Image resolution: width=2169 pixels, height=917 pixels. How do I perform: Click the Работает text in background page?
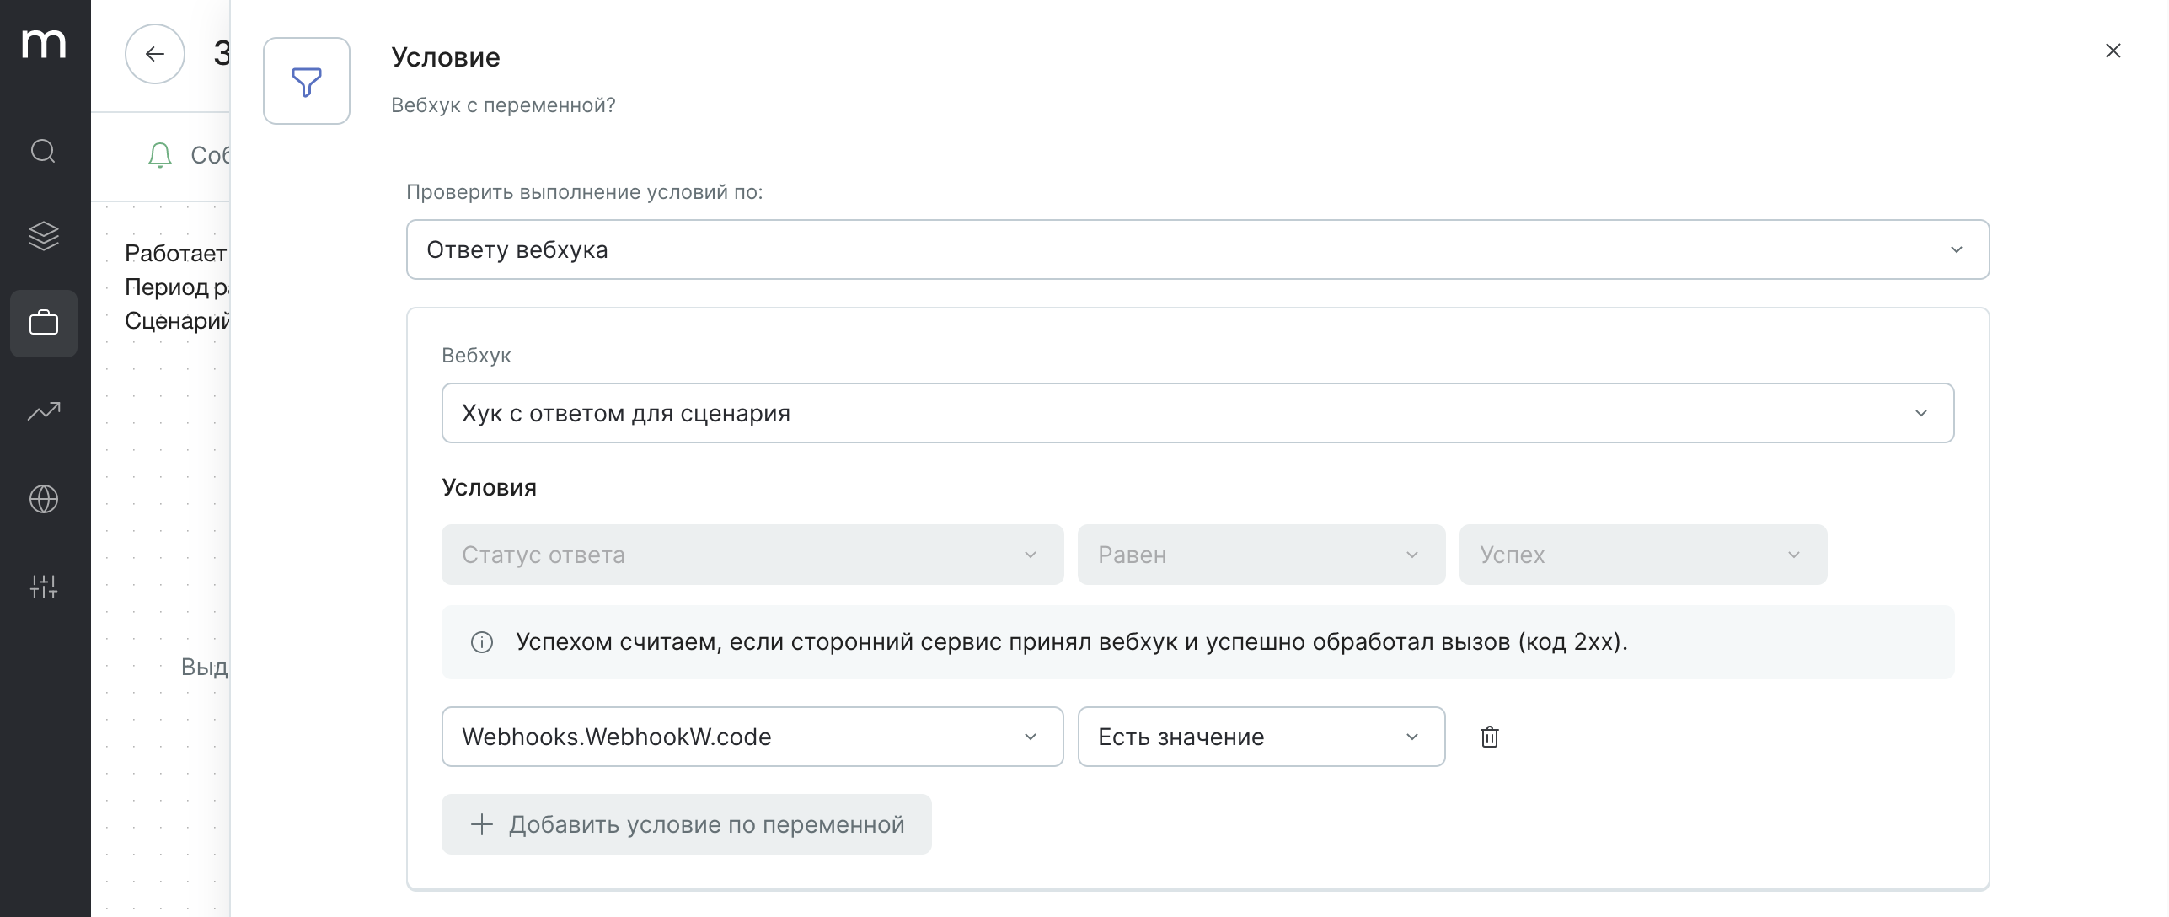[x=175, y=253]
